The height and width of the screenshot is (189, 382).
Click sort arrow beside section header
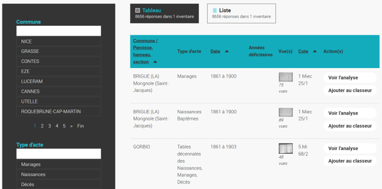[x=155, y=62]
